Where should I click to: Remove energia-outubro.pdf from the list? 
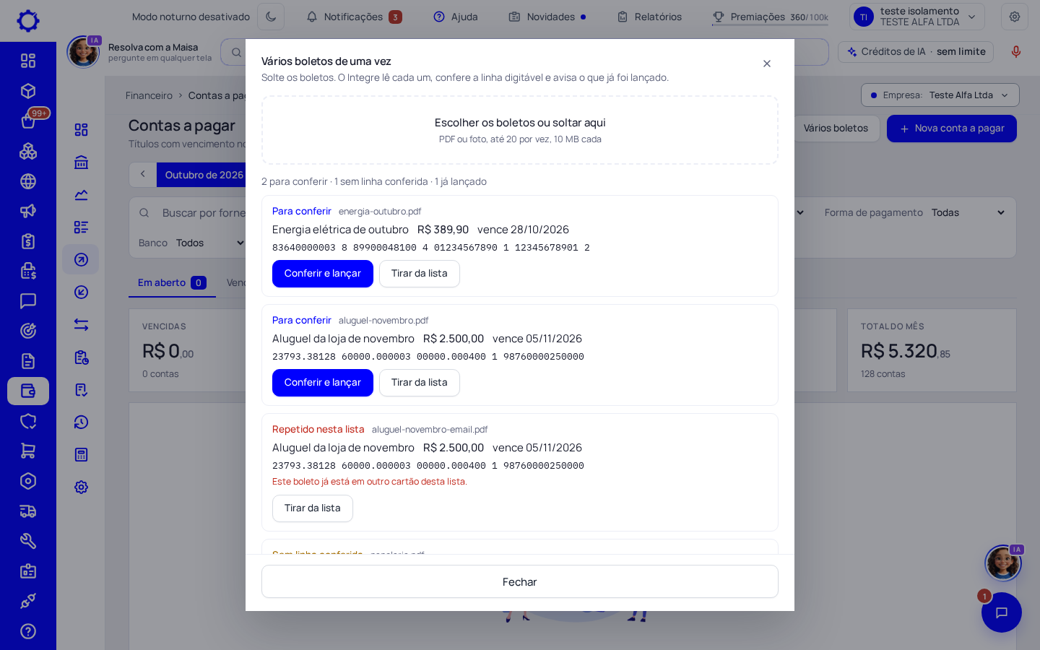pos(420,274)
